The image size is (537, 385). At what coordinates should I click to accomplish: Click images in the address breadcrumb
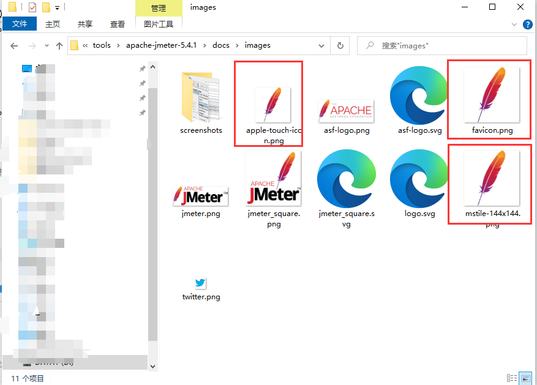[258, 45]
